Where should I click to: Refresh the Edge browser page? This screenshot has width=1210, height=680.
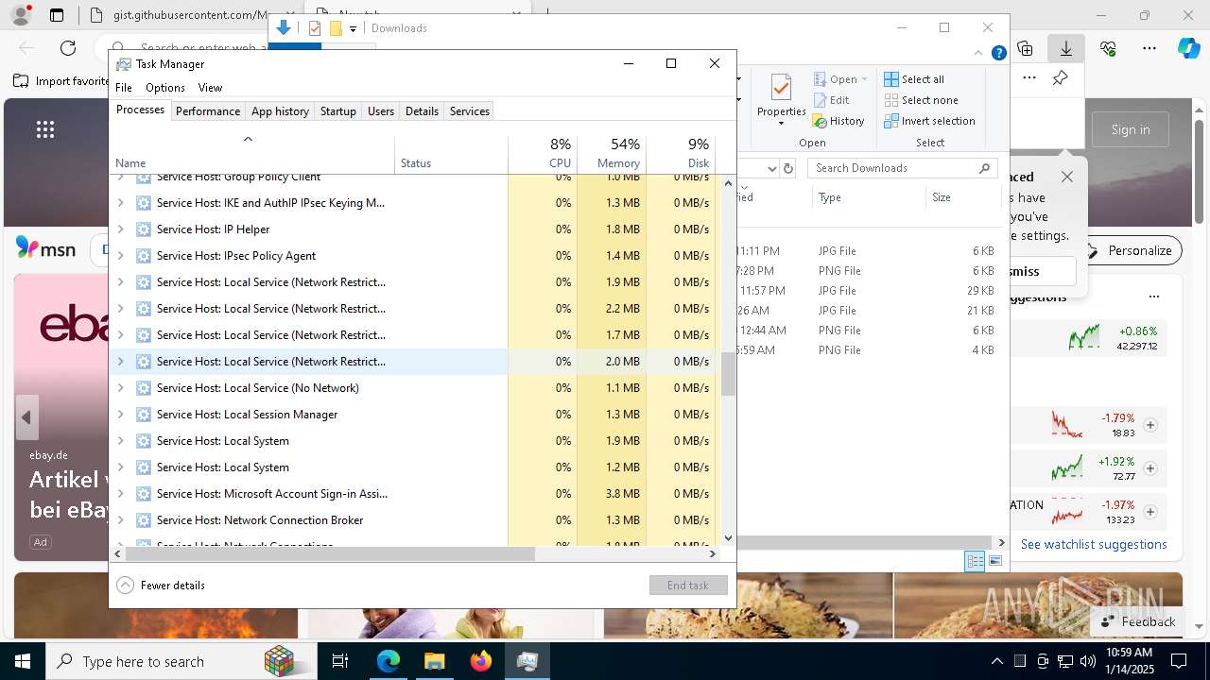pos(68,48)
